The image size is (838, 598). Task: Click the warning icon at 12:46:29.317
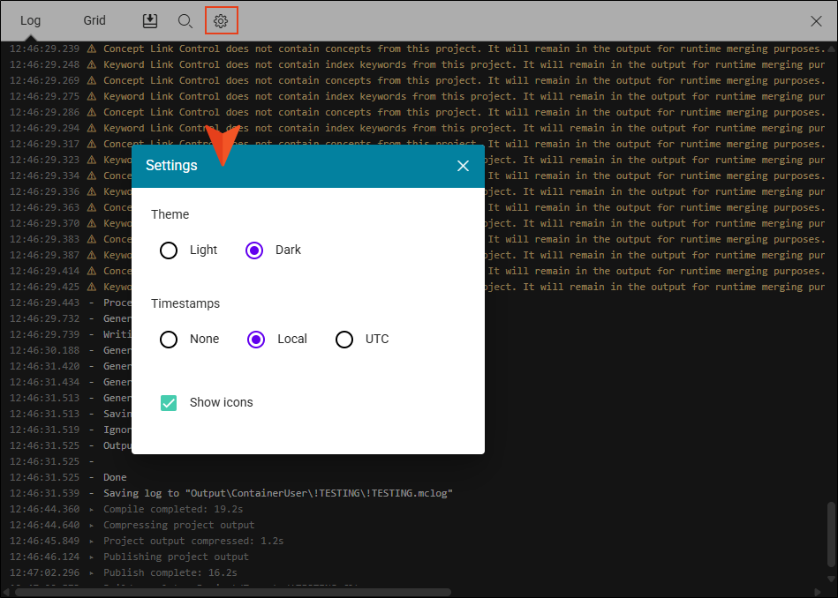pos(91,144)
